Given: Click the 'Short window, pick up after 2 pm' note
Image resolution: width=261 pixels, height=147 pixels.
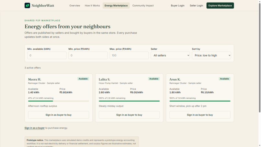Looking at the screenshot, I should pos(188,106).
